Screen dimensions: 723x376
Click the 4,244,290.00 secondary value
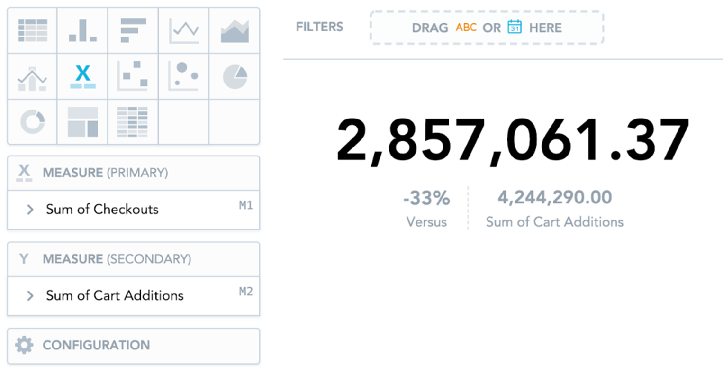click(554, 197)
